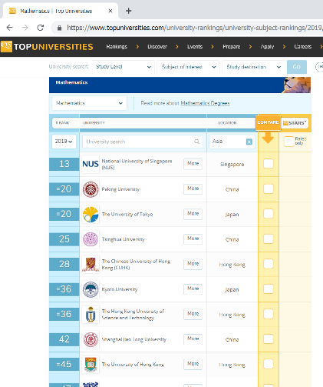323x387 pixels.
Task: Clear the Asia location filter
Action: (x=249, y=142)
